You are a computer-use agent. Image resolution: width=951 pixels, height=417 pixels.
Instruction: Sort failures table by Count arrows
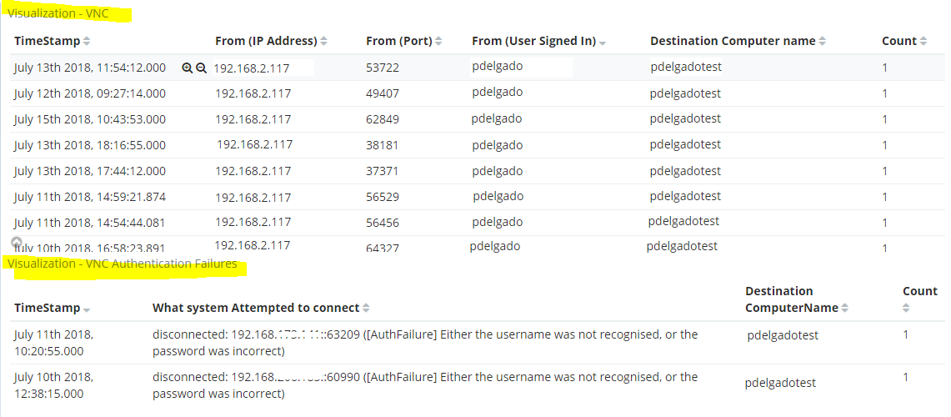pos(906,309)
